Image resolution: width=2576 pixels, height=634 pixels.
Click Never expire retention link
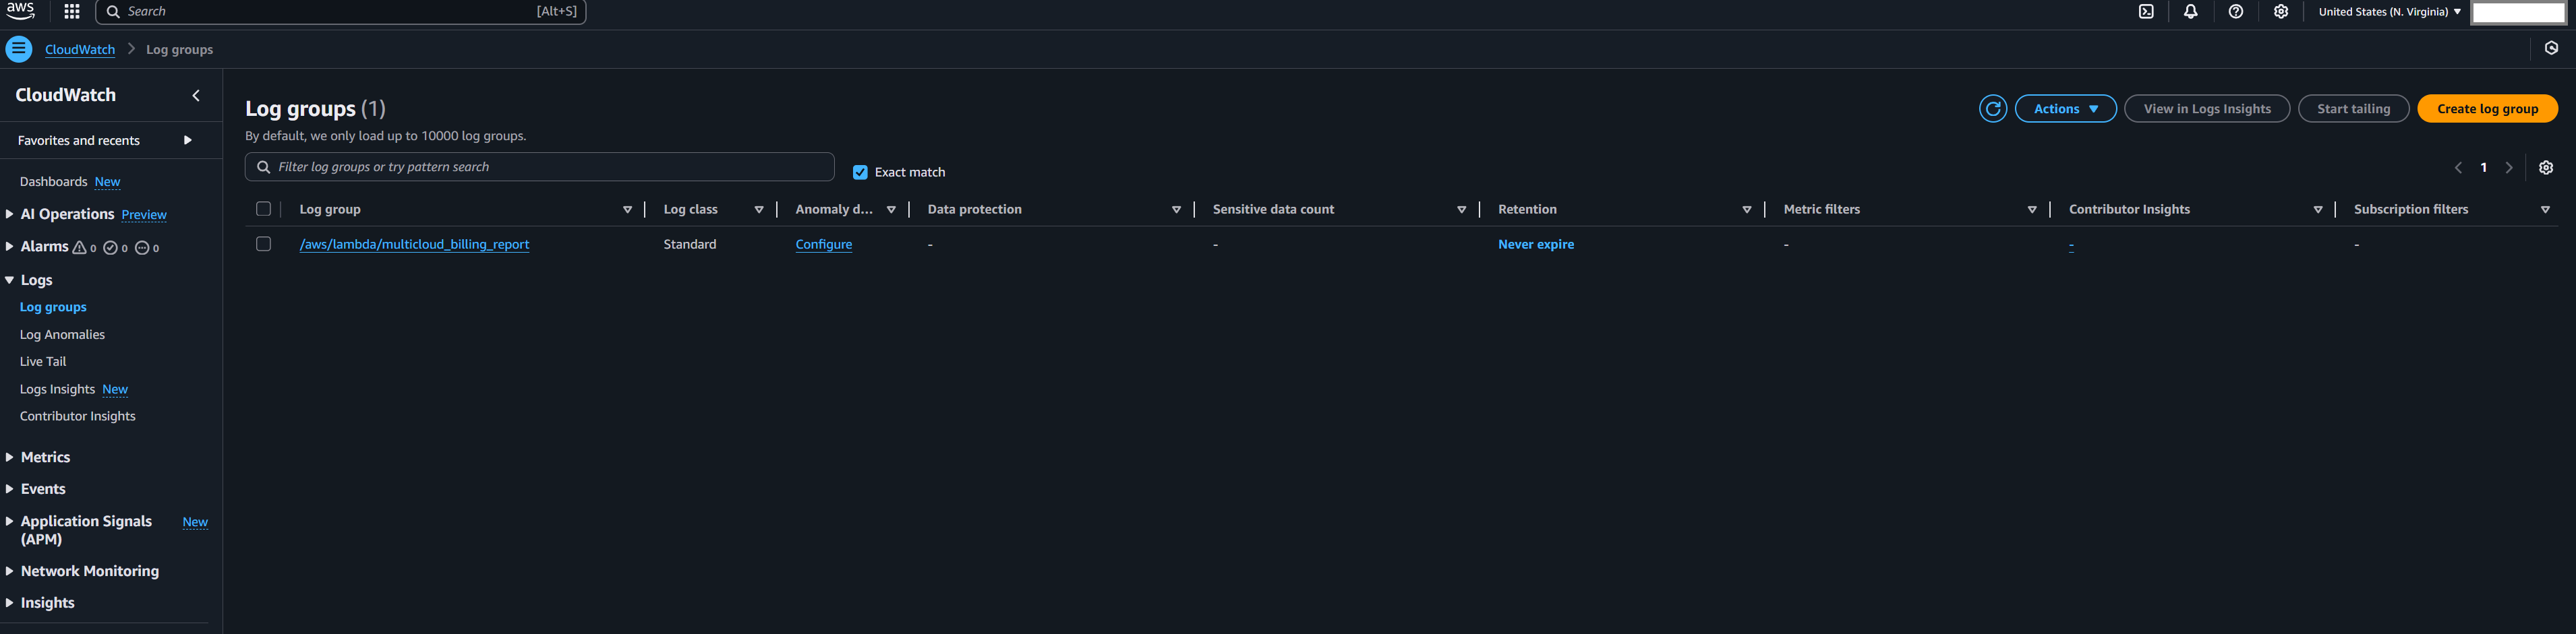pyautogui.click(x=1536, y=245)
